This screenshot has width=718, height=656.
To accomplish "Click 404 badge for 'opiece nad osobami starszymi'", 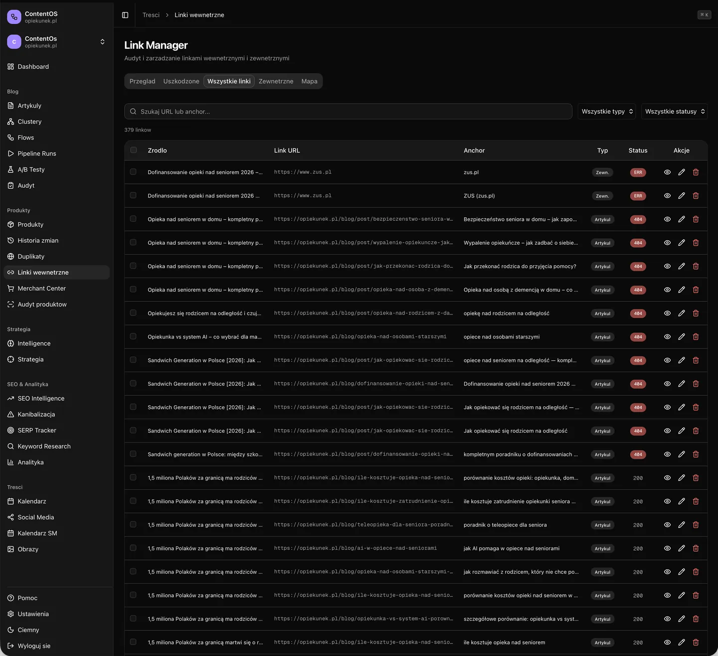I will (638, 337).
